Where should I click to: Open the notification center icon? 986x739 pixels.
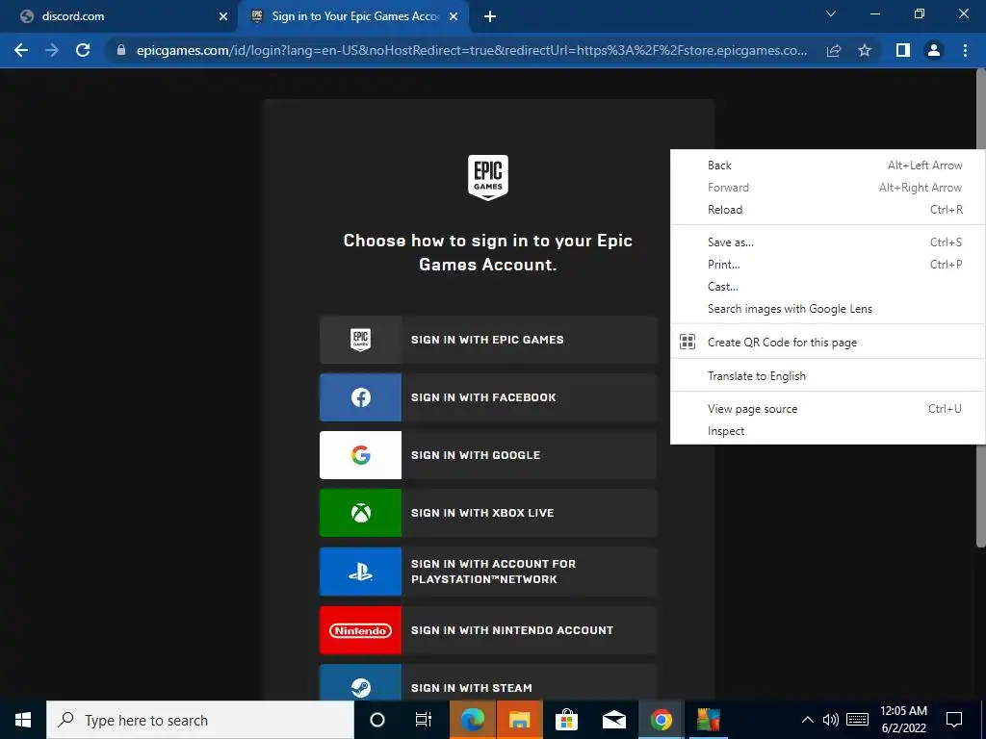(x=954, y=720)
